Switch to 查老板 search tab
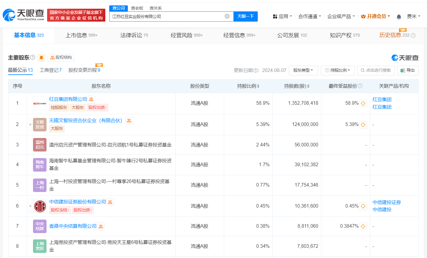 pos(137,8)
